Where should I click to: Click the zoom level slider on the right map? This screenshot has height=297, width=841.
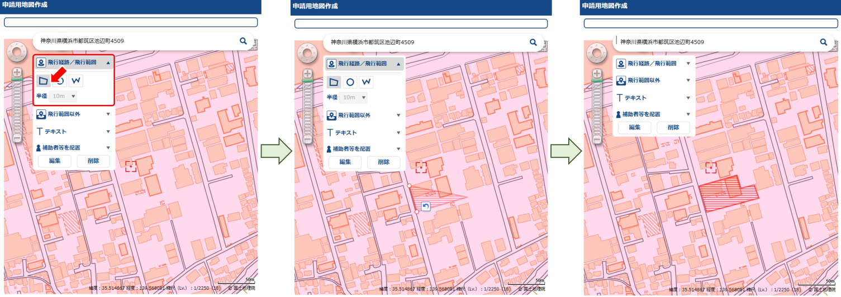click(597, 109)
